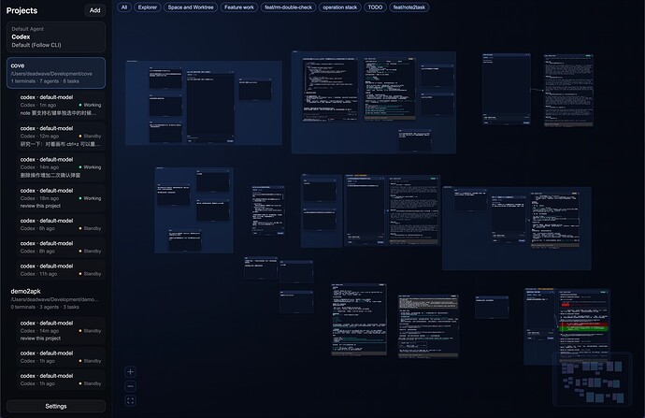Switch to the Feature work chip
Viewport: 645px width, 418px height.
pyautogui.click(x=239, y=7)
